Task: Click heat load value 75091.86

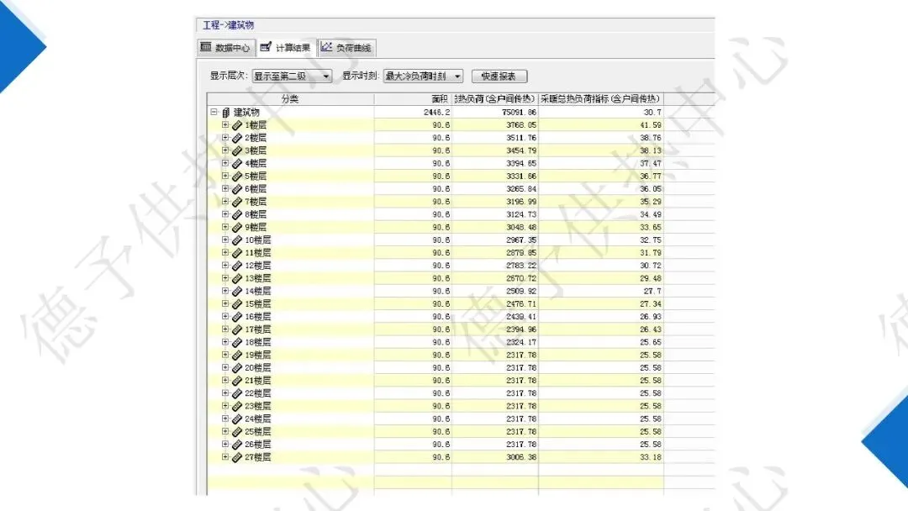Action: pyautogui.click(x=519, y=113)
